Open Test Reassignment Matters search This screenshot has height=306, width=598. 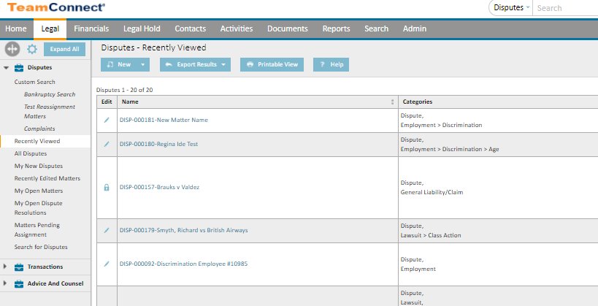(x=50, y=112)
